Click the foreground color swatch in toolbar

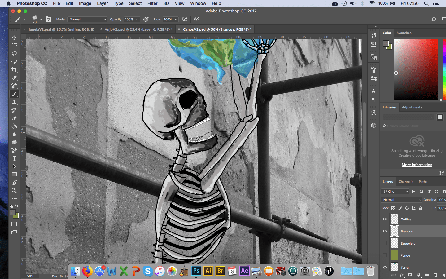point(12,212)
